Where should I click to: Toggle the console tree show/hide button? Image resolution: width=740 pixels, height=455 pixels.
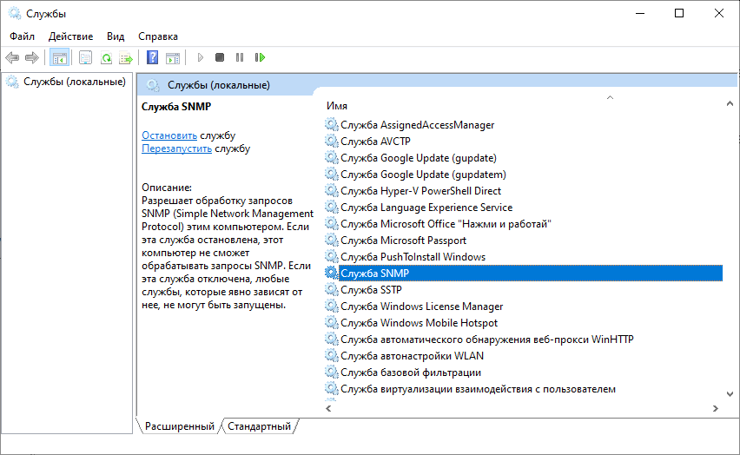point(60,58)
